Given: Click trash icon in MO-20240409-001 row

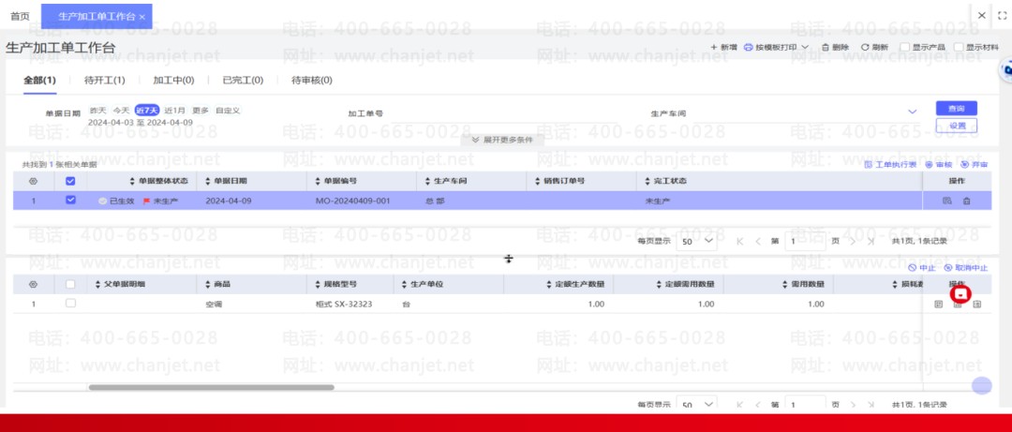Looking at the screenshot, I should (x=966, y=201).
